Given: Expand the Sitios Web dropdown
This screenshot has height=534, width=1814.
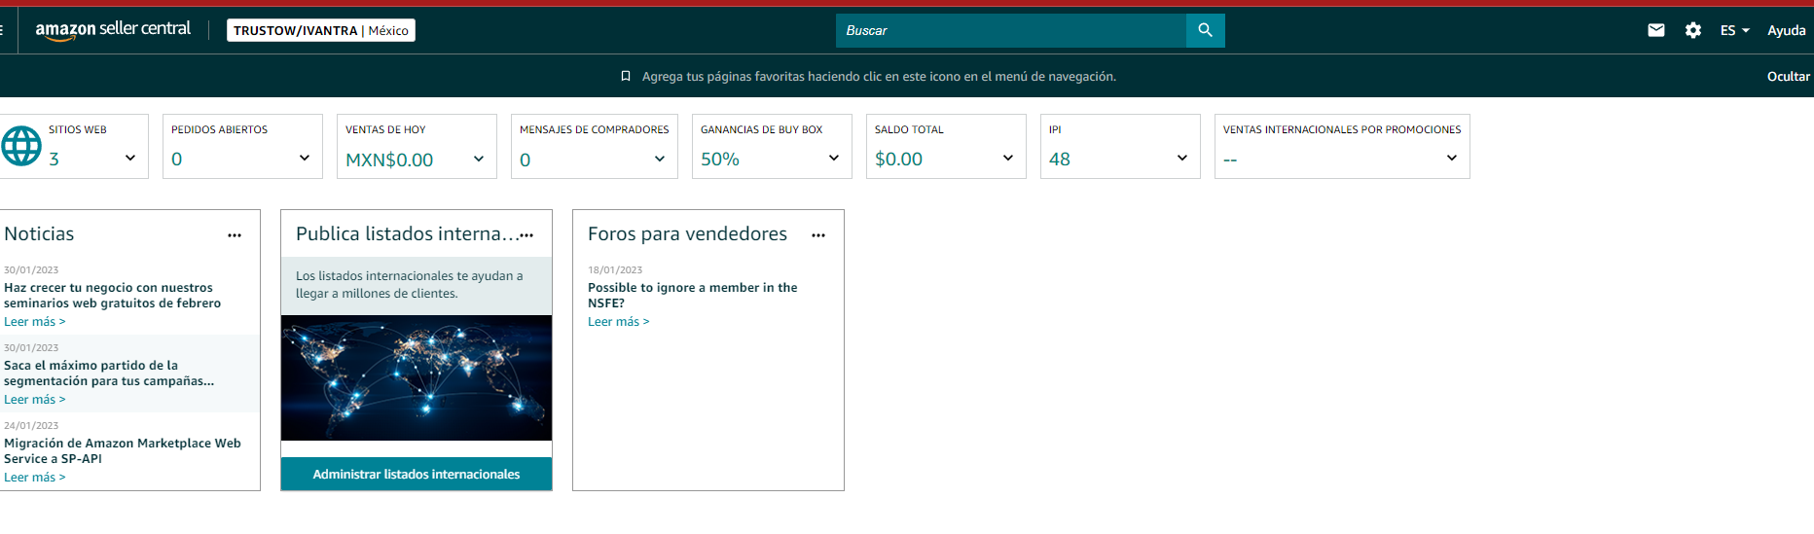Looking at the screenshot, I should click(130, 158).
